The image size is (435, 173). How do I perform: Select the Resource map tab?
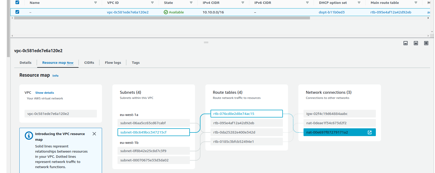pyautogui.click(x=58, y=62)
